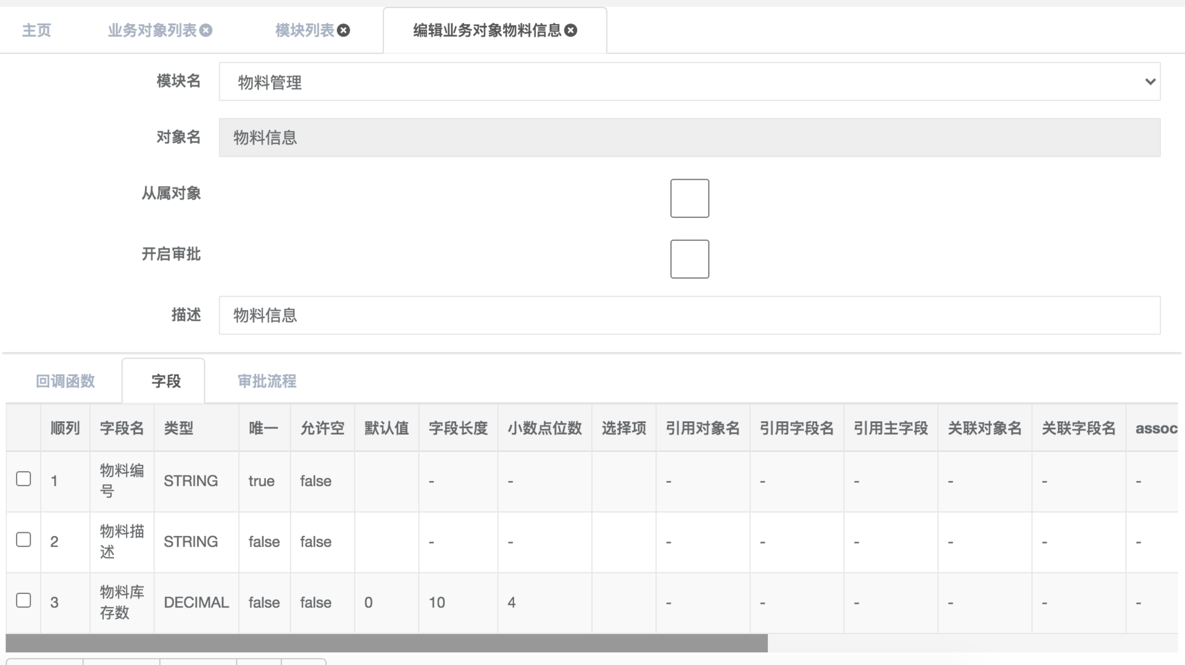Switch to the 业务对象列表 tab
The height and width of the screenshot is (665, 1185).
point(152,30)
